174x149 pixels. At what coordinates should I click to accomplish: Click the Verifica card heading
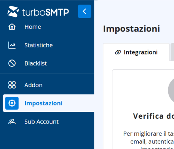153,116
